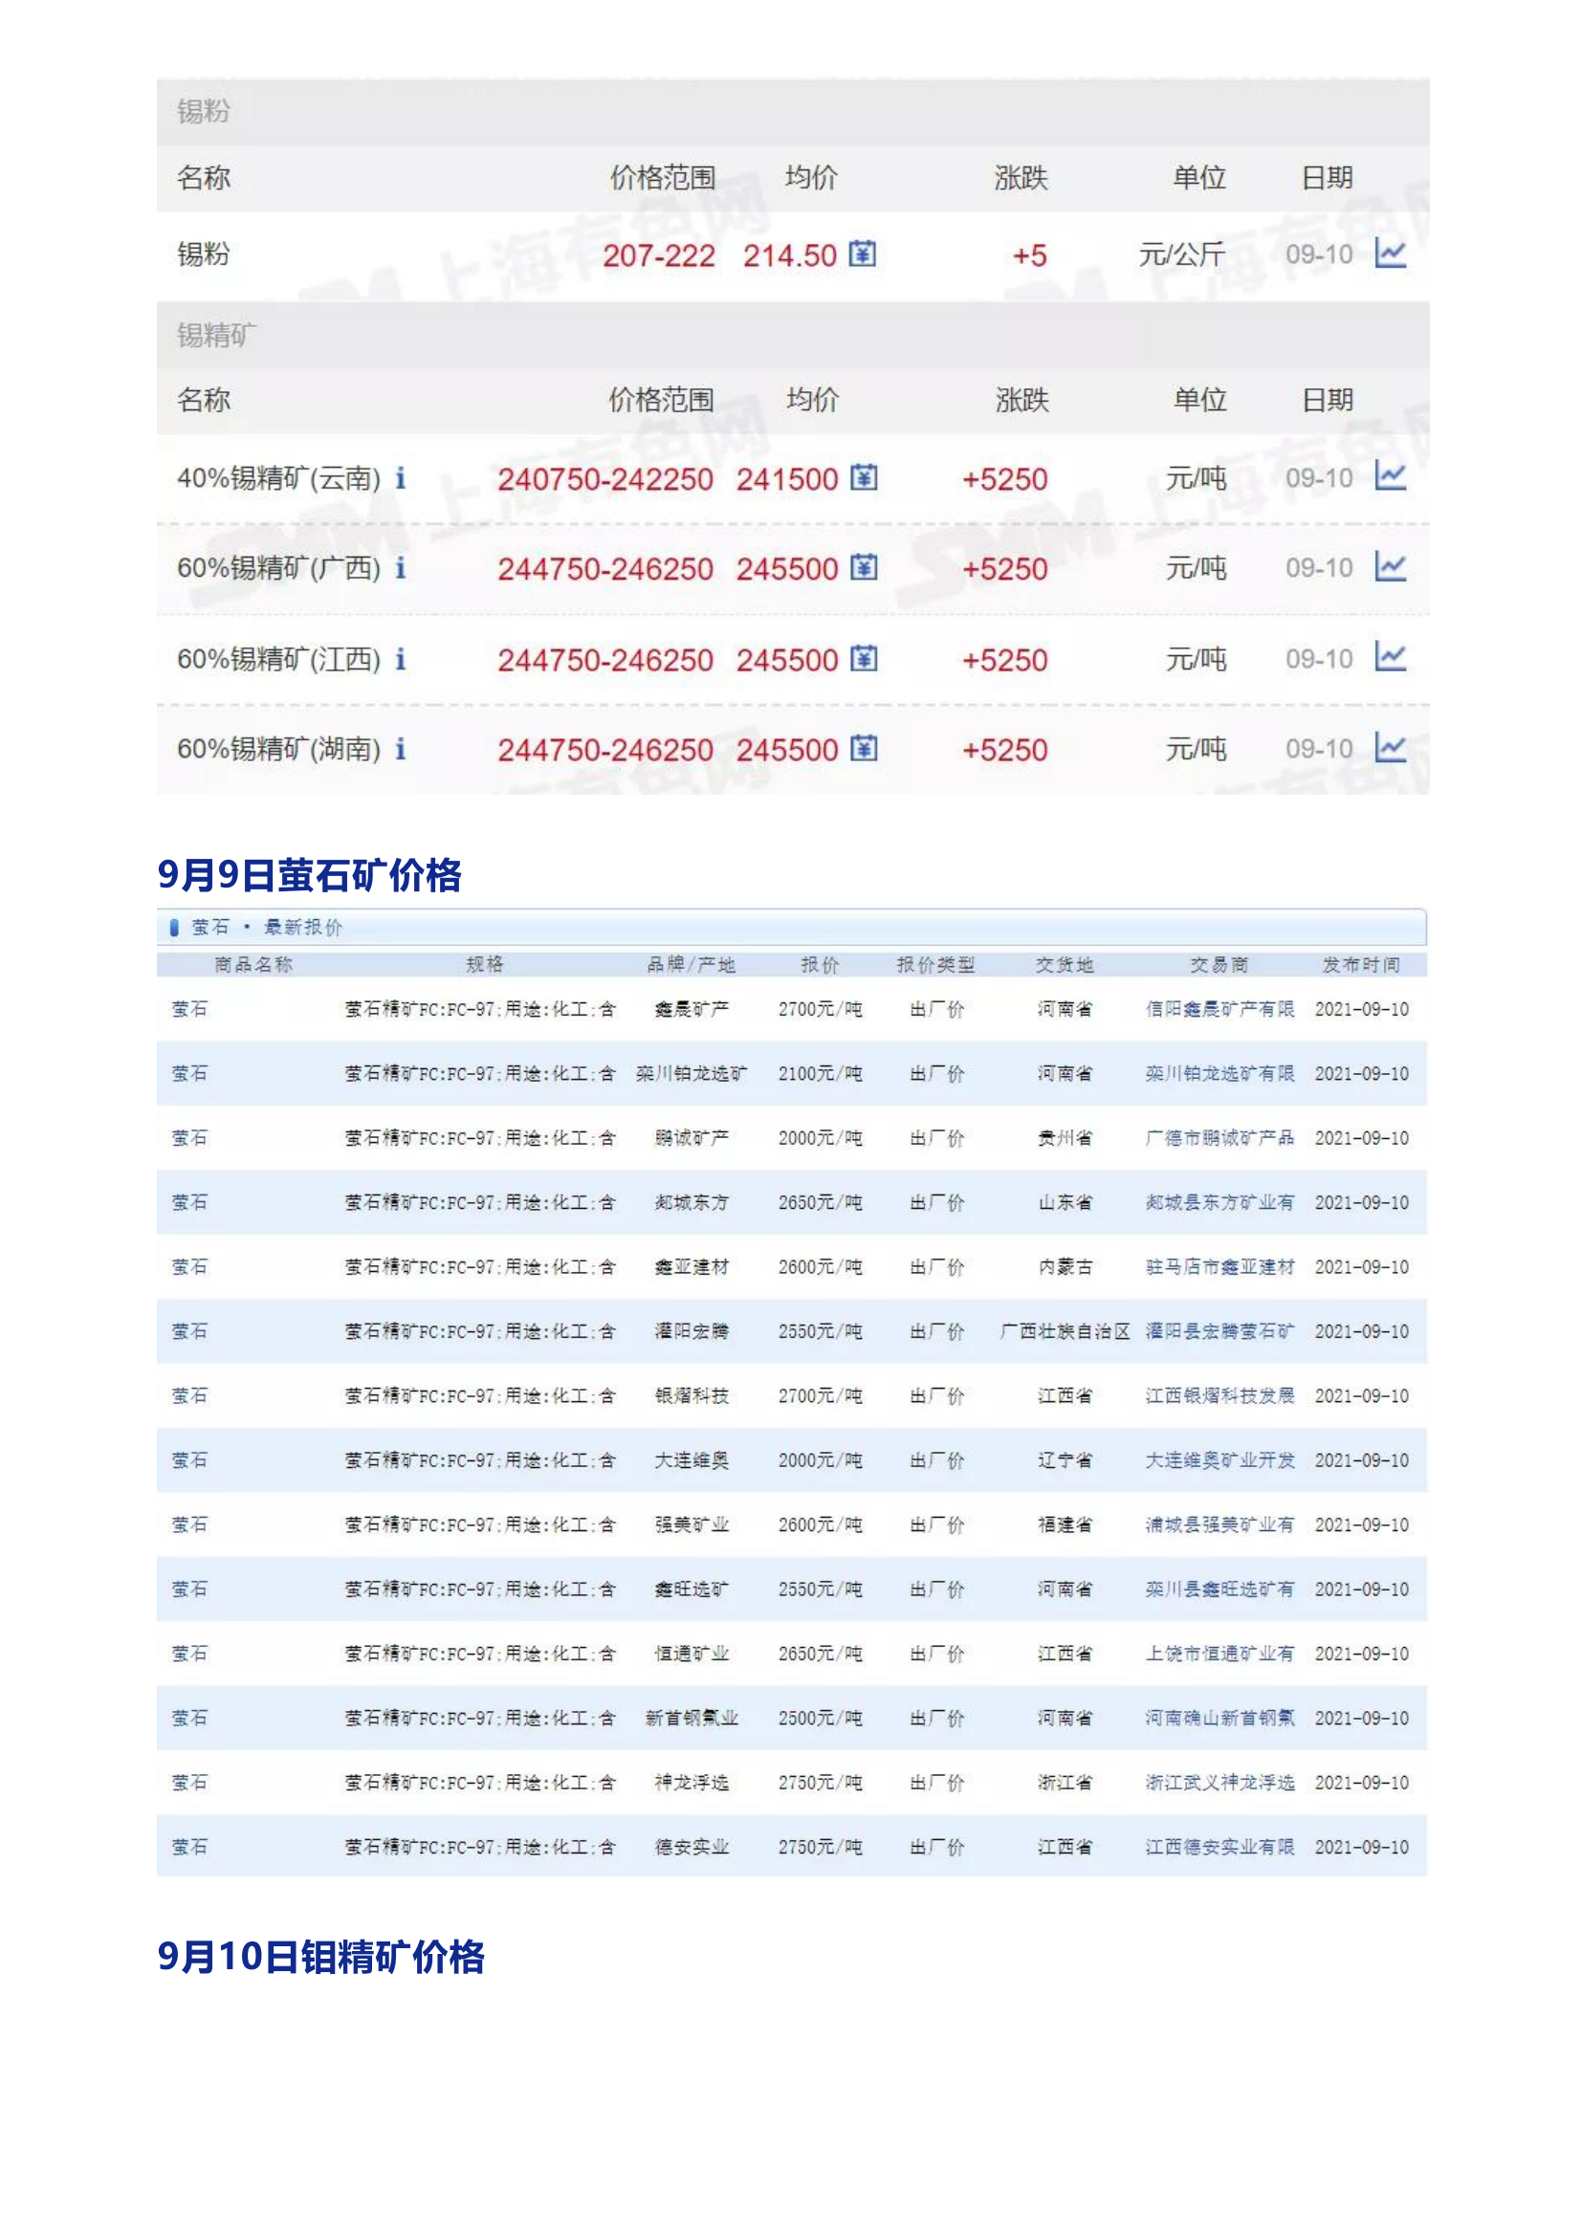Open trend chart icon in 60%锡精矿(江西) row

click(x=1389, y=657)
